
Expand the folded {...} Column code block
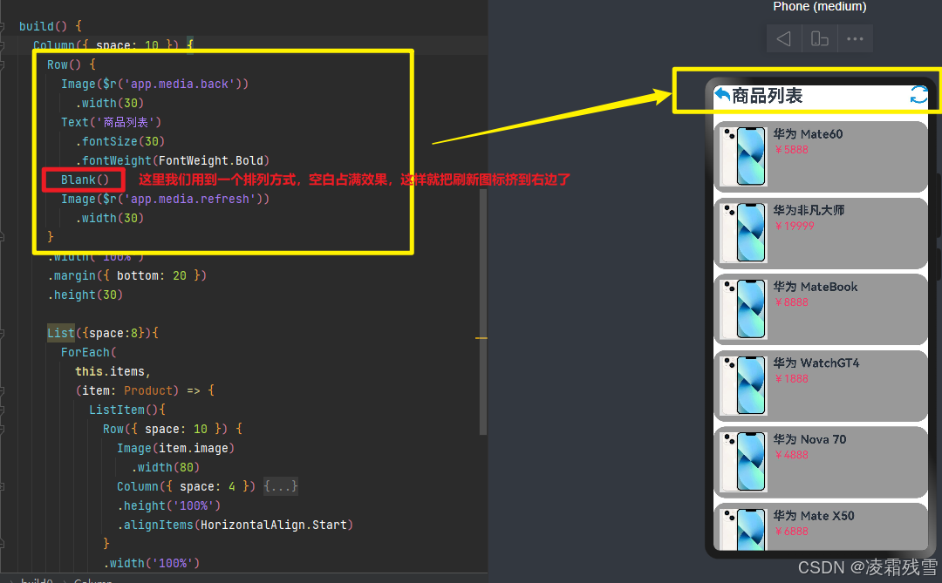click(x=281, y=486)
